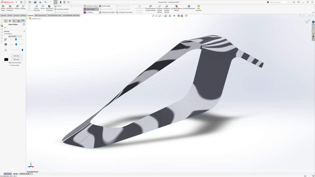Image resolution: width=315 pixels, height=177 pixels.
Task: Confirm with the large checkmark in viewport corner
Action: [x=307, y=21]
